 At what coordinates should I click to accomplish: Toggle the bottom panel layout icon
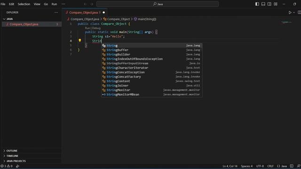[263, 4]
